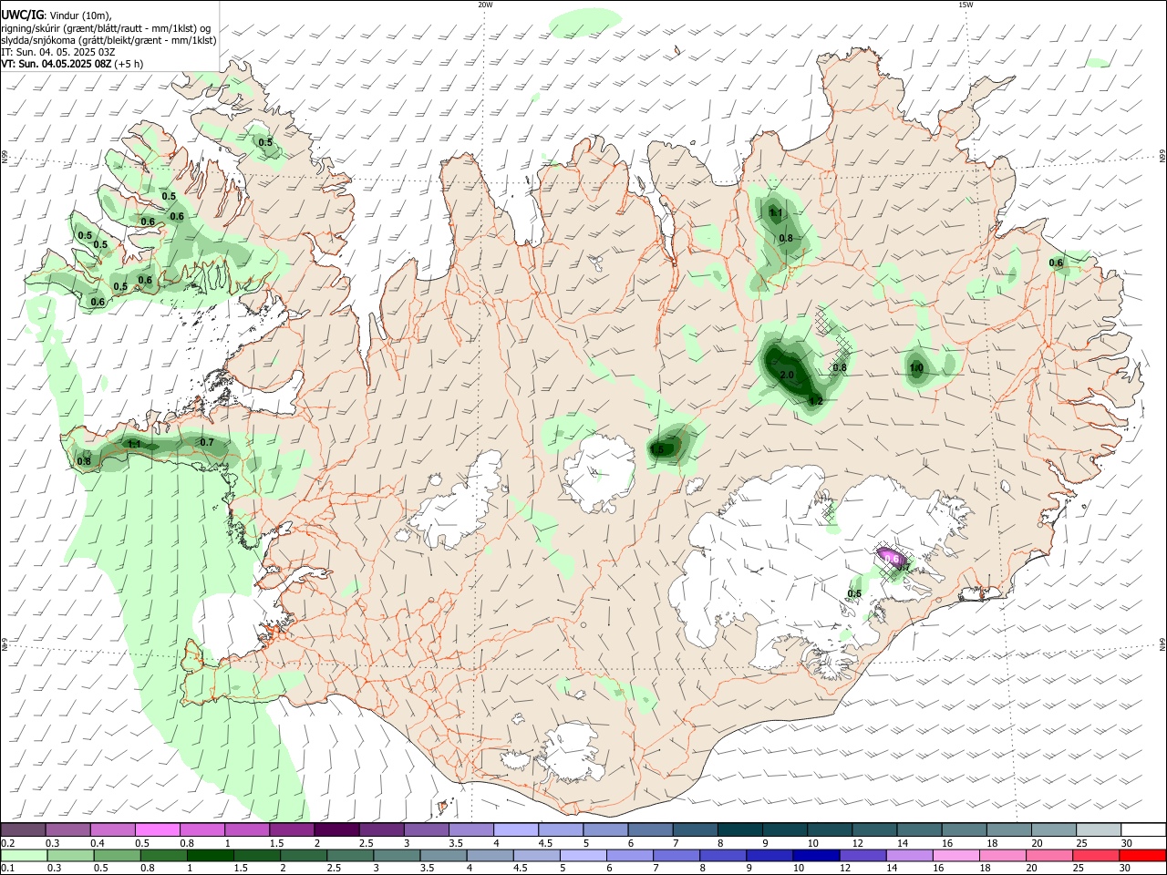
Task: Click the '1.0' precipitation value in the east
Action: [916, 368]
